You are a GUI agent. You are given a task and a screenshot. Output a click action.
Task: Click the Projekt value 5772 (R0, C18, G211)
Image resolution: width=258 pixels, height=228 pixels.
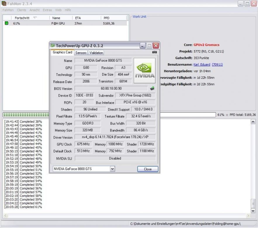pyautogui.click(x=209, y=51)
